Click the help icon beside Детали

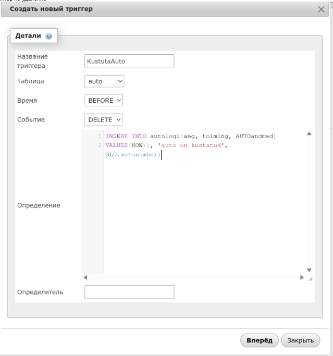[49, 37]
